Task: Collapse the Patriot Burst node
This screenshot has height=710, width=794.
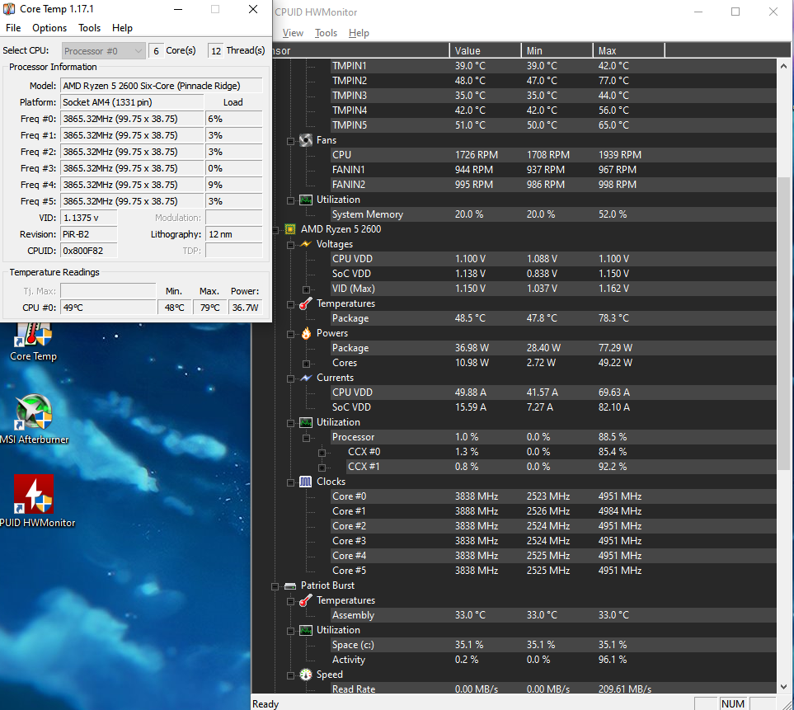Action: [x=275, y=586]
